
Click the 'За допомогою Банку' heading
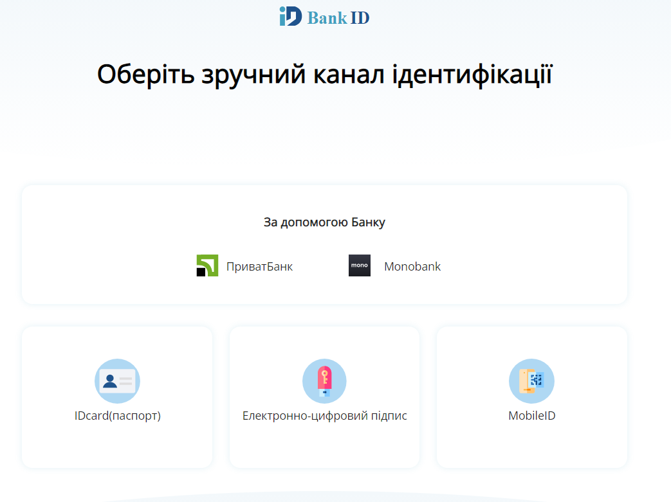click(324, 222)
